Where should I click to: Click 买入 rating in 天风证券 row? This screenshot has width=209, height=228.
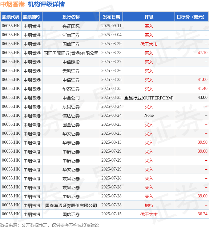[x=149, y=71]
